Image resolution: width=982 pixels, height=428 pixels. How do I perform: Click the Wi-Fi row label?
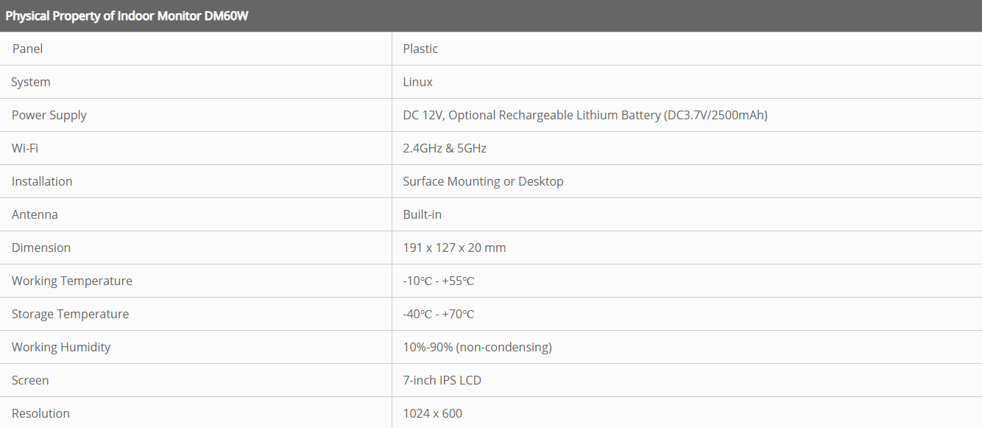tap(25, 148)
